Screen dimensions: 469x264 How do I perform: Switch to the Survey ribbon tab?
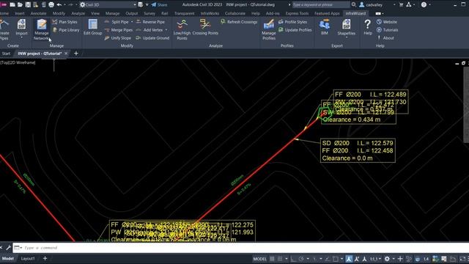click(x=149, y=13)
